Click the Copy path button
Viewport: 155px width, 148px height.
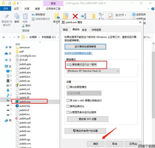[38, 14]
